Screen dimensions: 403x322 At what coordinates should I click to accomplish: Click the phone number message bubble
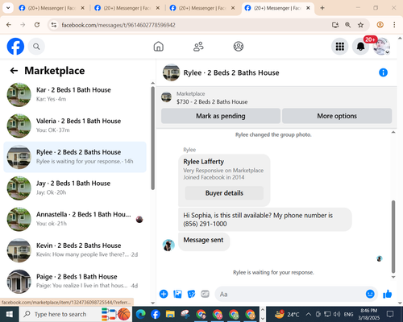click(x=265, y=220)
